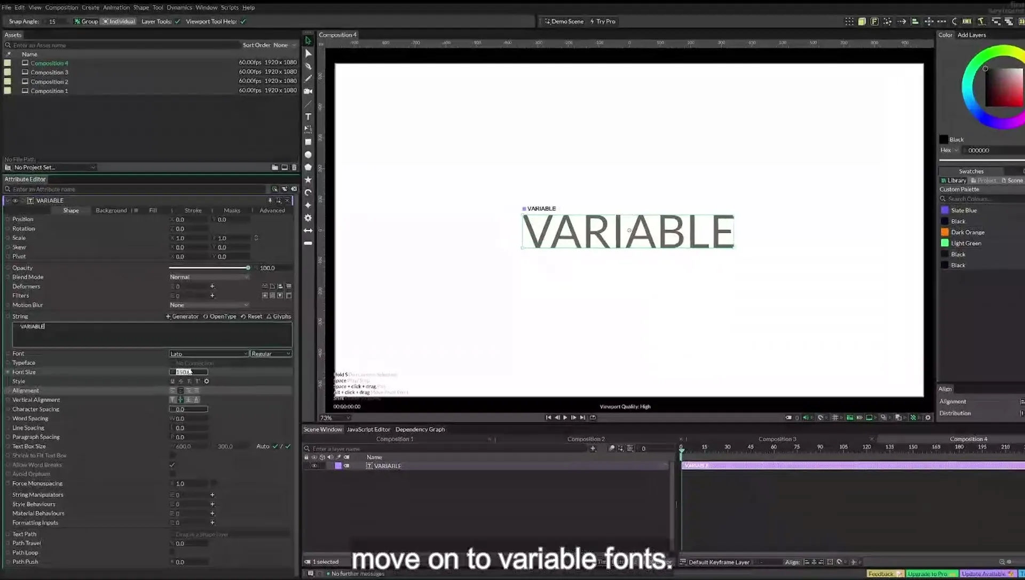Open the Demo Scene
The height and width of the screenshot is (580, 1025).
point(564,21)
